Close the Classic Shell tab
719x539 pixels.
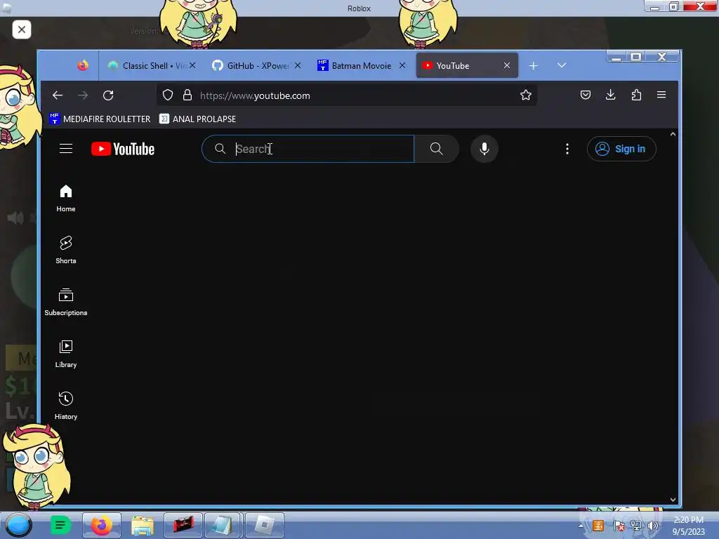click(x=192, y=65)
